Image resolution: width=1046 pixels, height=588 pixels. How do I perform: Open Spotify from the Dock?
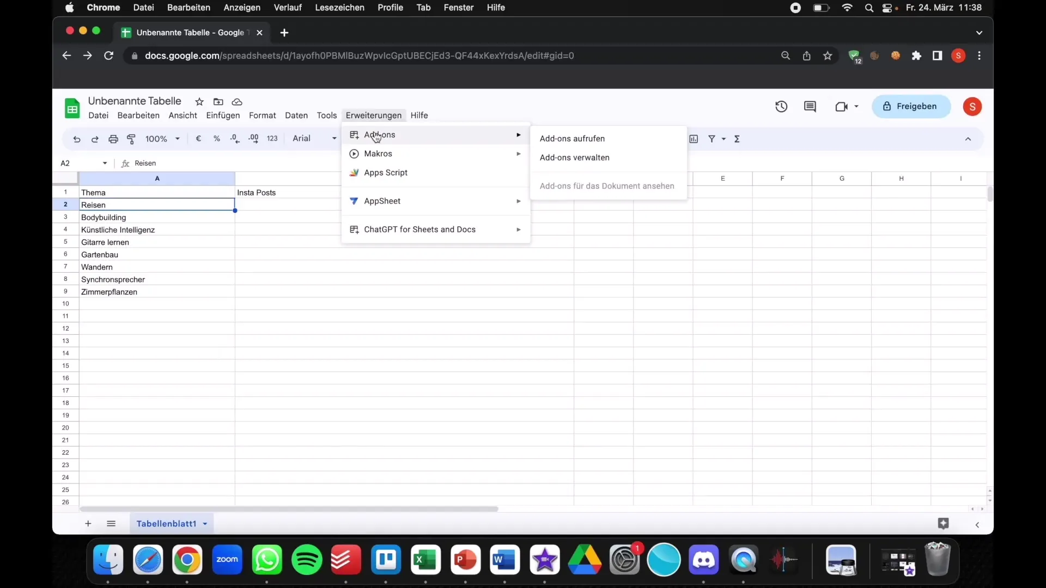307,560
